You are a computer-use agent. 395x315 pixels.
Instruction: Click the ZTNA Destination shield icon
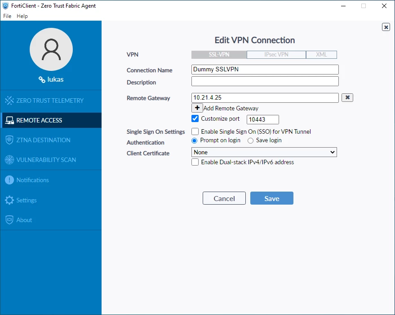9,140
